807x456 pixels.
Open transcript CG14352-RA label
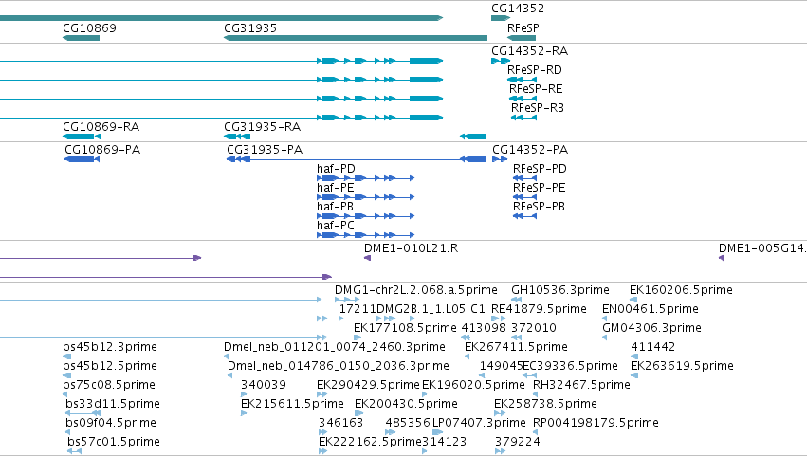coord(529,51)
